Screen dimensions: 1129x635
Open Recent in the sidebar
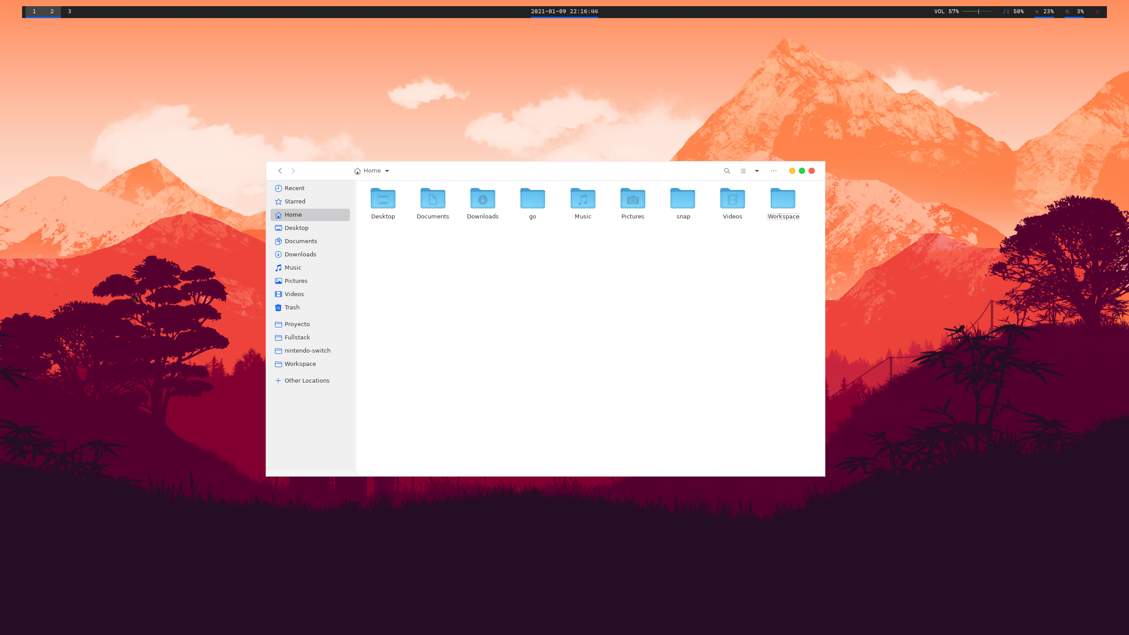[x=294, y=188]
